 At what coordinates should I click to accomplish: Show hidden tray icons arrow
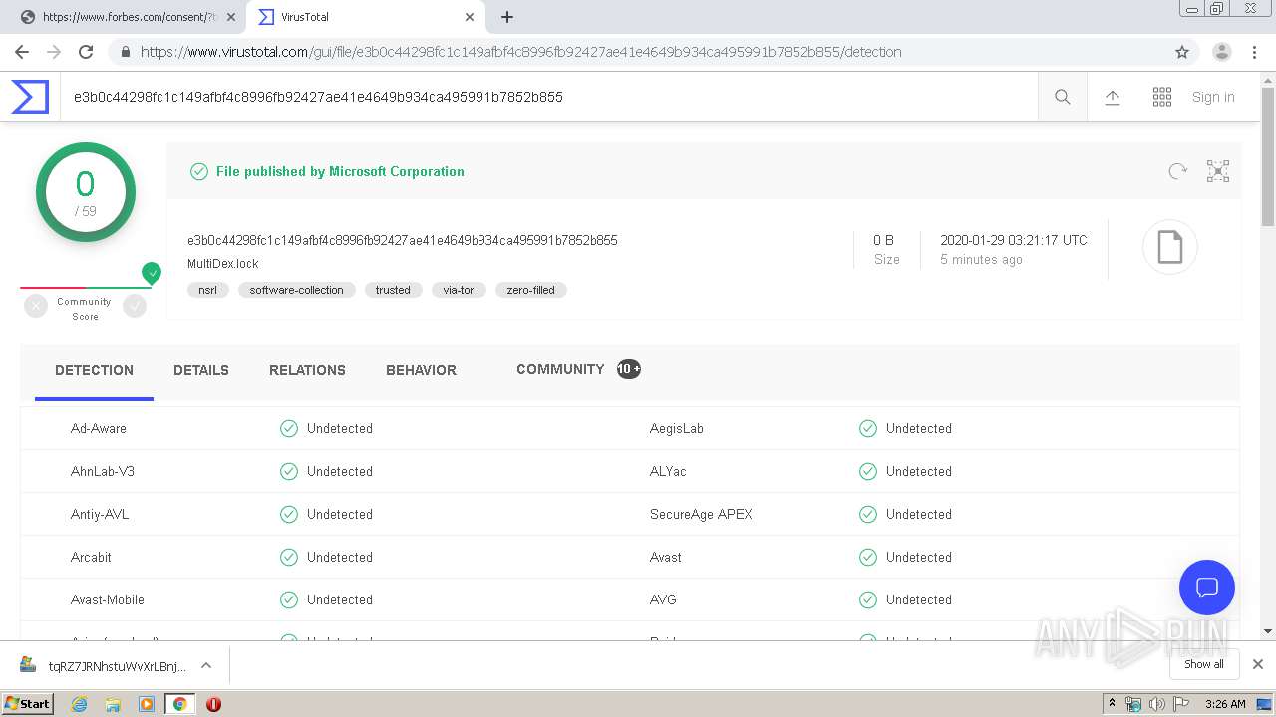(1113, 704)
